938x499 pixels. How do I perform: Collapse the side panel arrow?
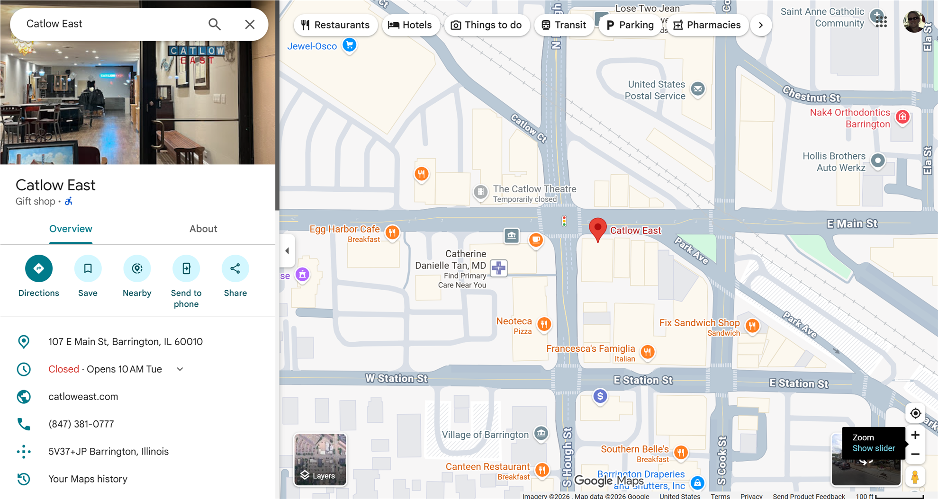click(287, 251)
